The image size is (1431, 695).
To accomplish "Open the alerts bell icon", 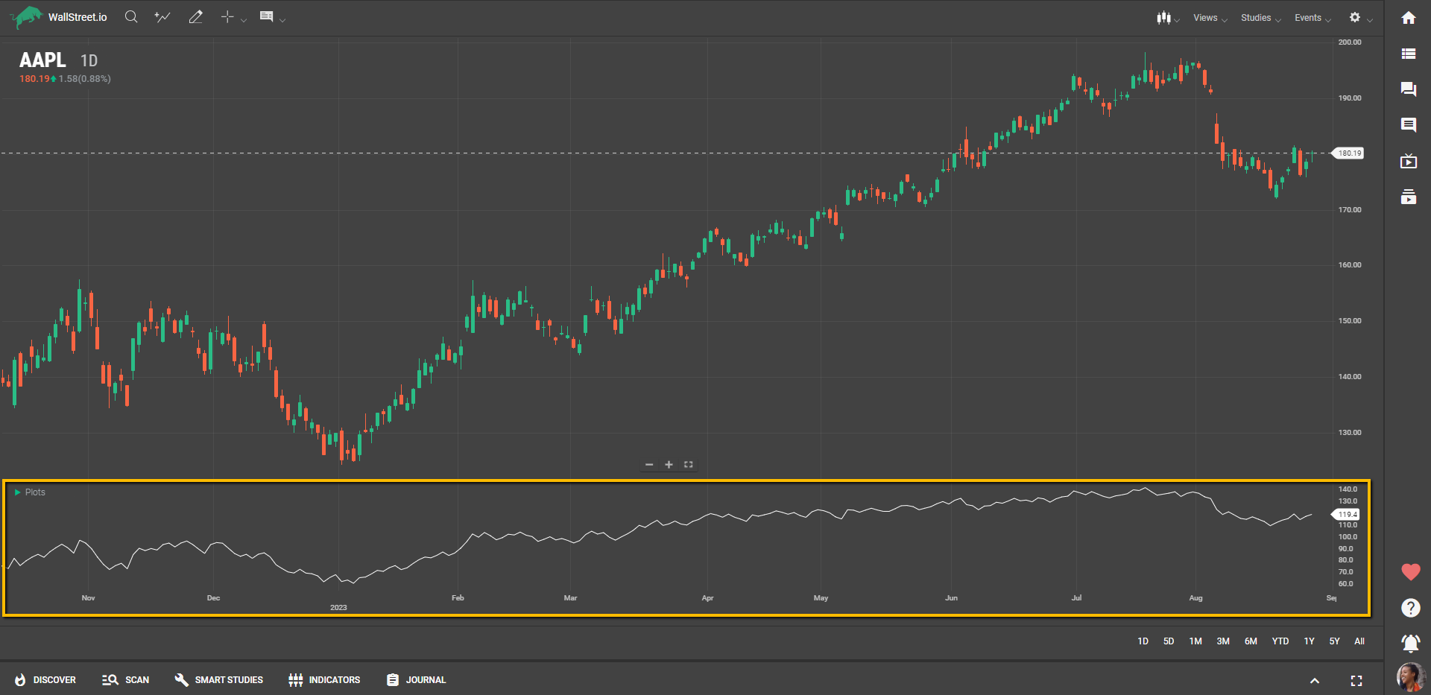I will pos(1410,643).
